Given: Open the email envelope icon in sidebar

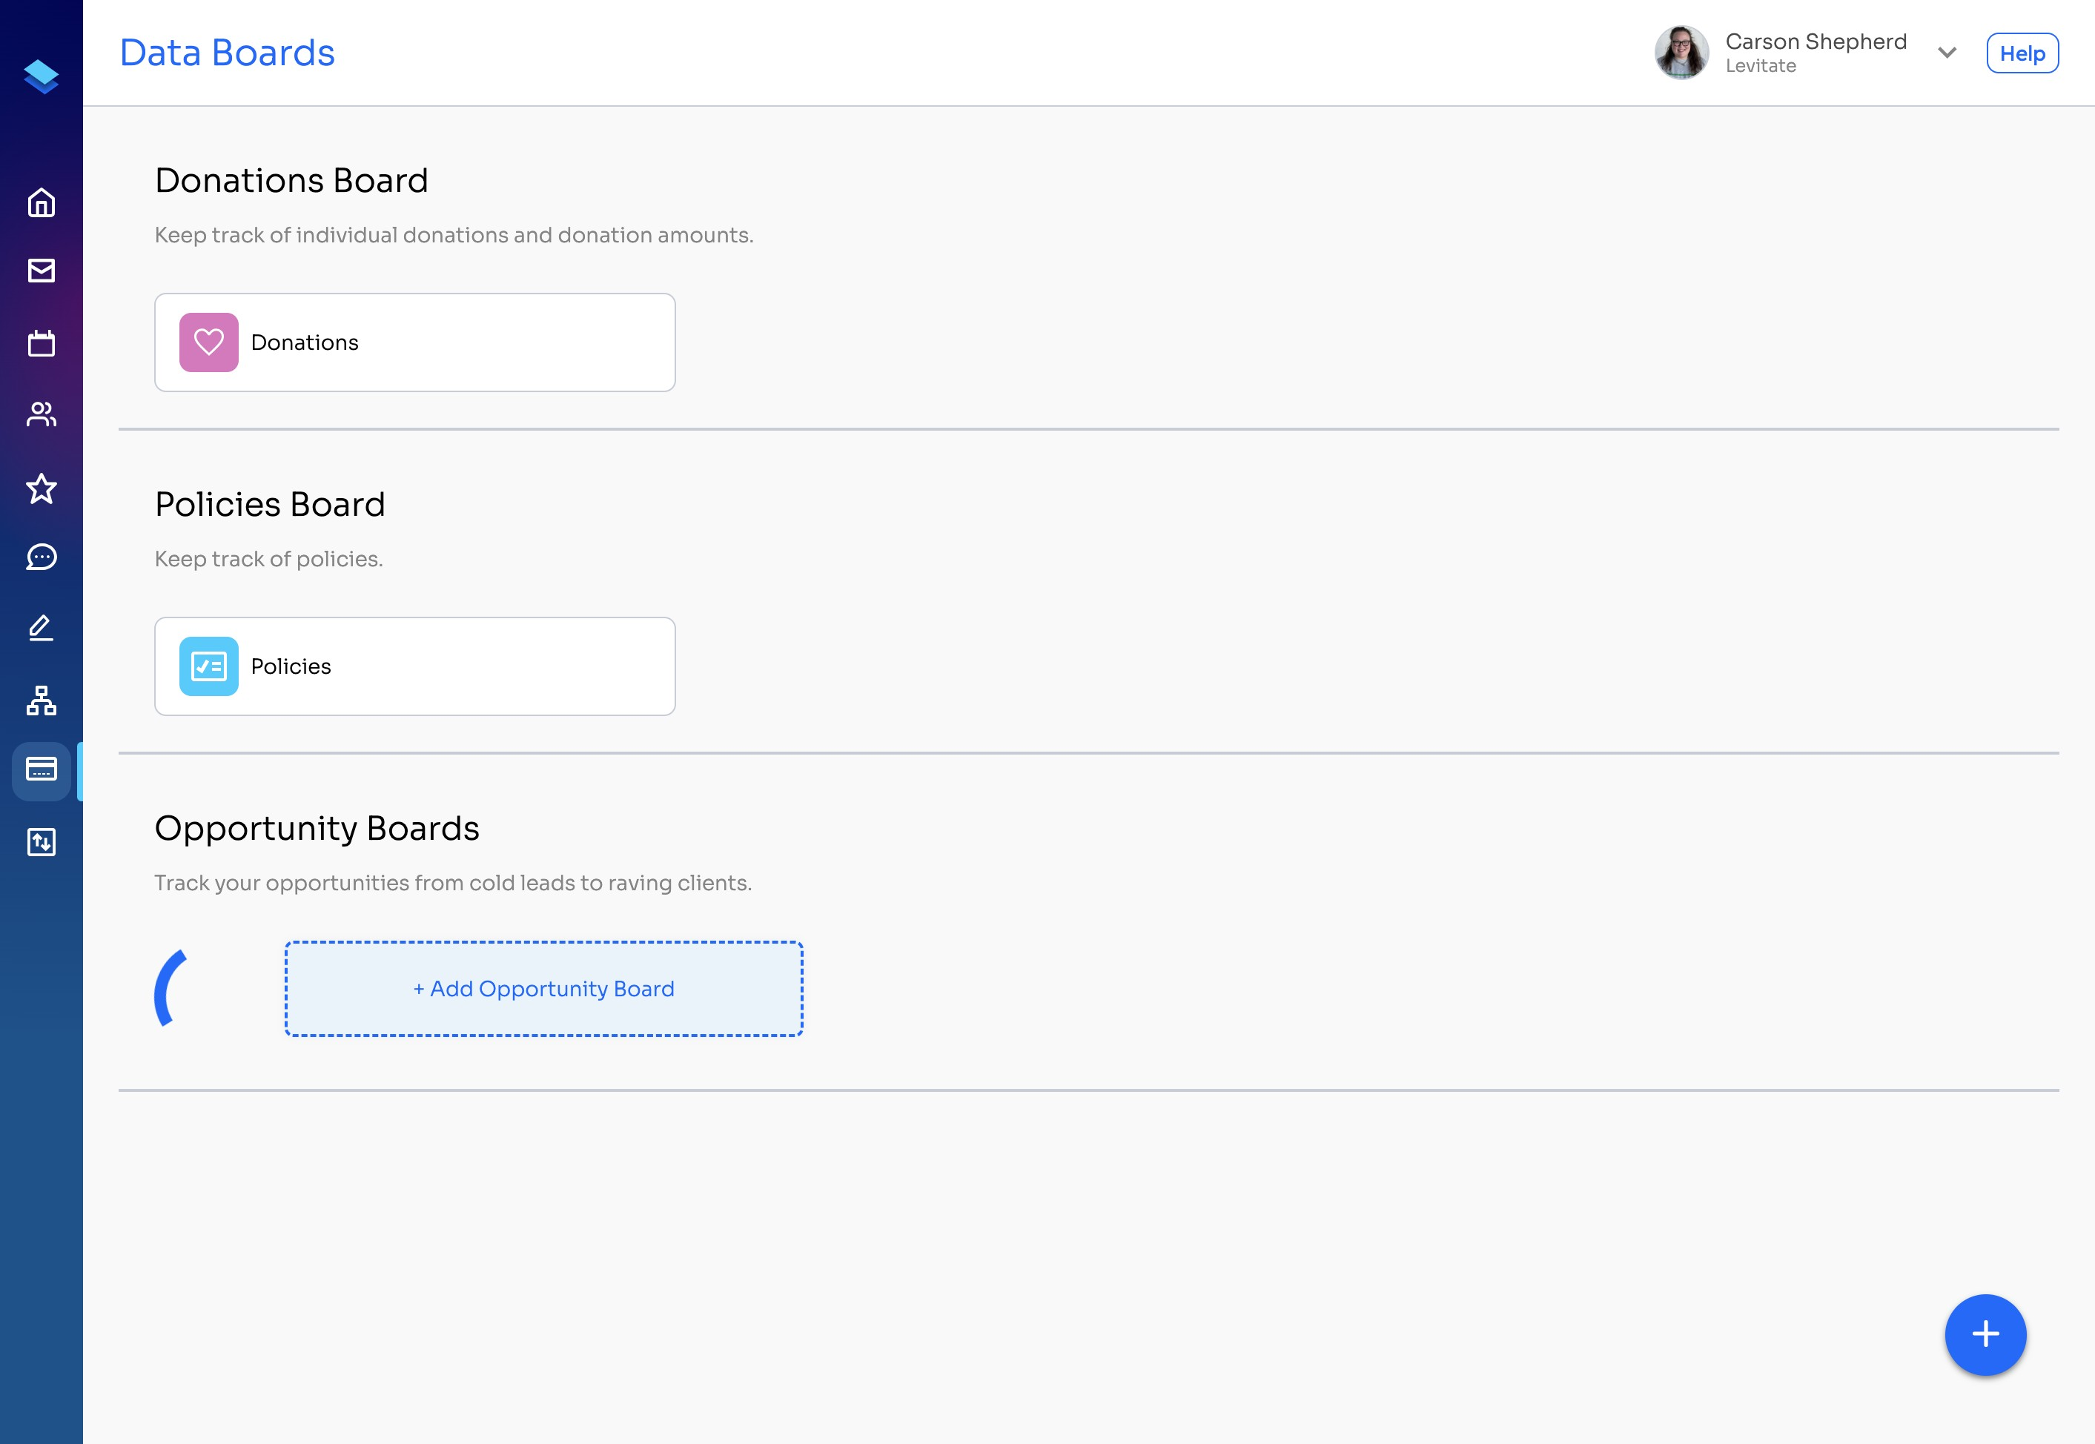Looking at the screenshot, I should pos(42,271).
